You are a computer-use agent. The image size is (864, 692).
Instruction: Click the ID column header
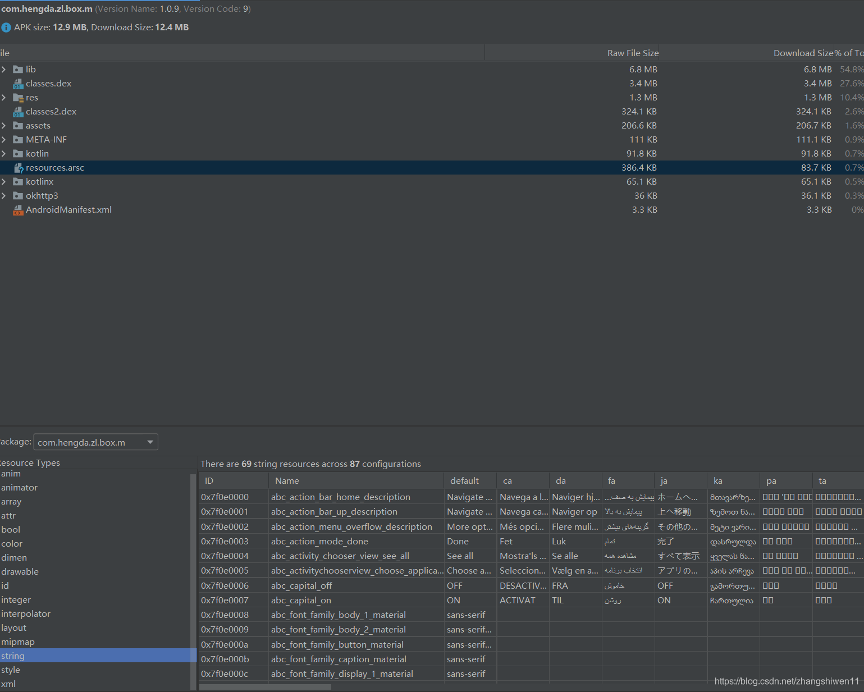[x=234, y=481]
